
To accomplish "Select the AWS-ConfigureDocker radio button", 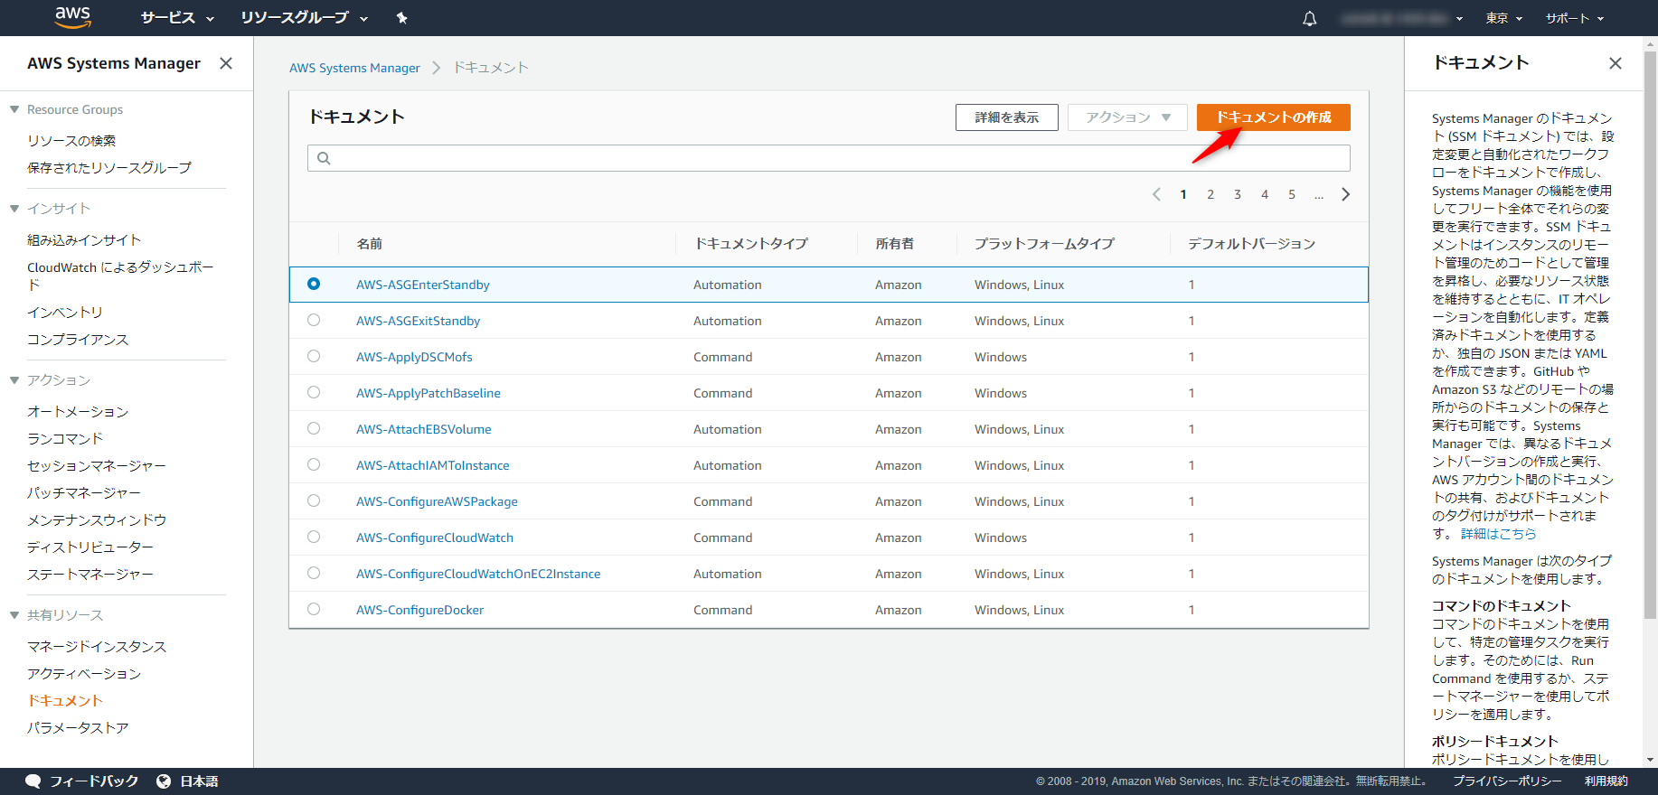I will click(x=314, y=609).
